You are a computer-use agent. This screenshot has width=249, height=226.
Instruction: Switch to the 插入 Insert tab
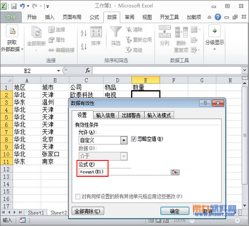(x=50, y=17)
